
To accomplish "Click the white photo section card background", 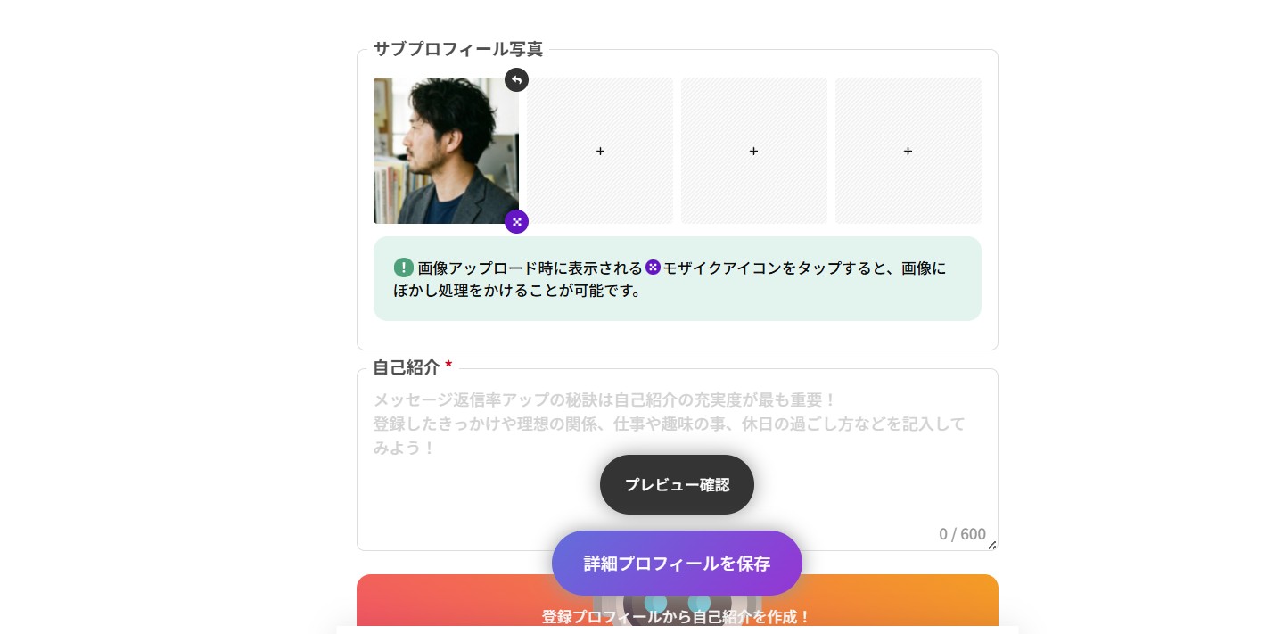I will click(678, 334).
